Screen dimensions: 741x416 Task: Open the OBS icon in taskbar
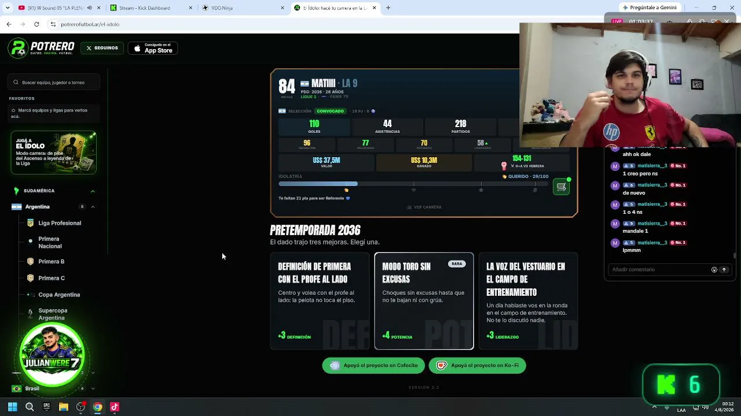[80, 407]
